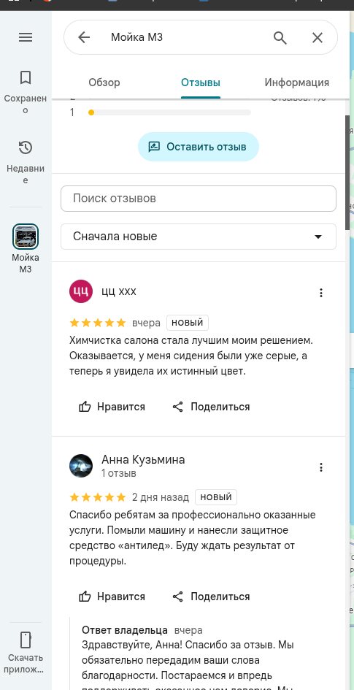Switch to the Информация tab
This screenshot has height=690, width=354.
tap(297, 83)
